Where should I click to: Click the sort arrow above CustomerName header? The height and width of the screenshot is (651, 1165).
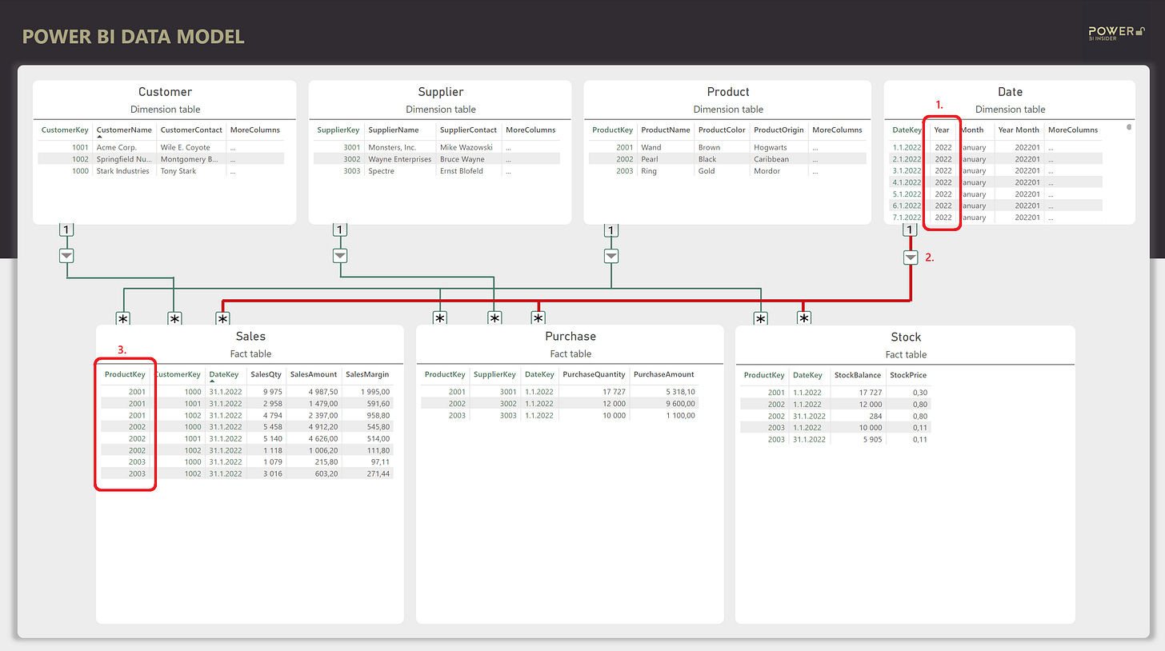tap(100, 137)
